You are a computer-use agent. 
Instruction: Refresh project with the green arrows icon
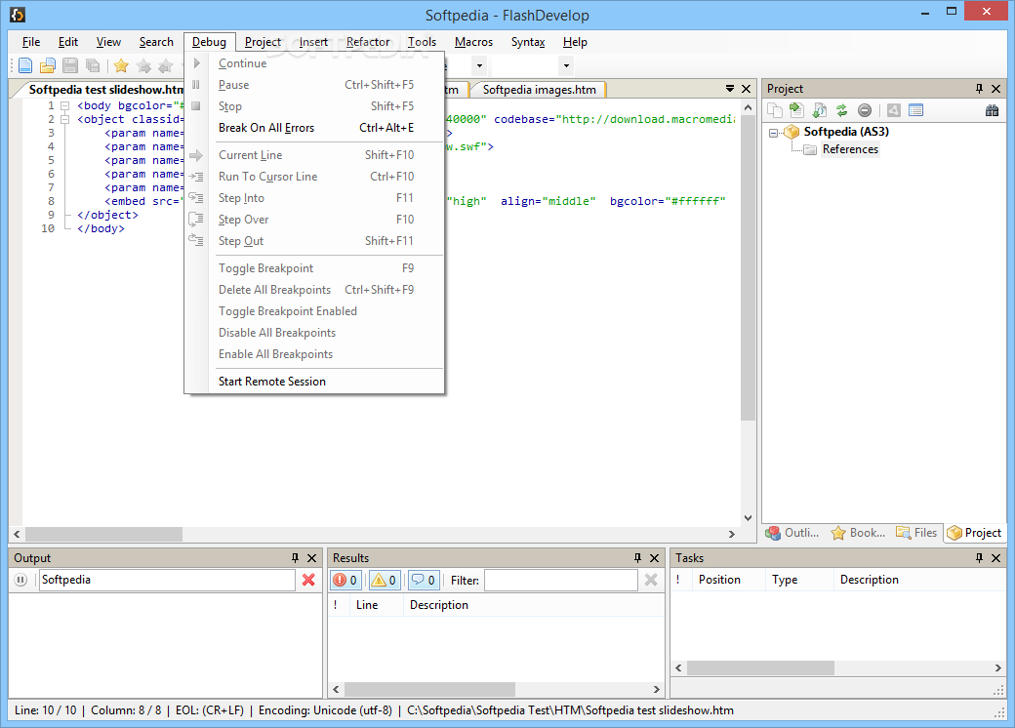click(841, 110)
